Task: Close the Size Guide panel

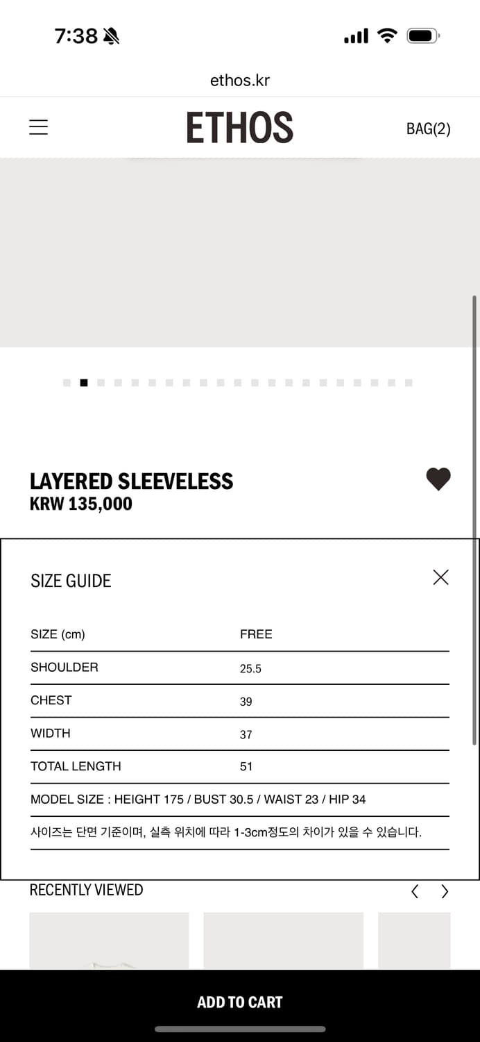Action: click(x=440, y=577)
